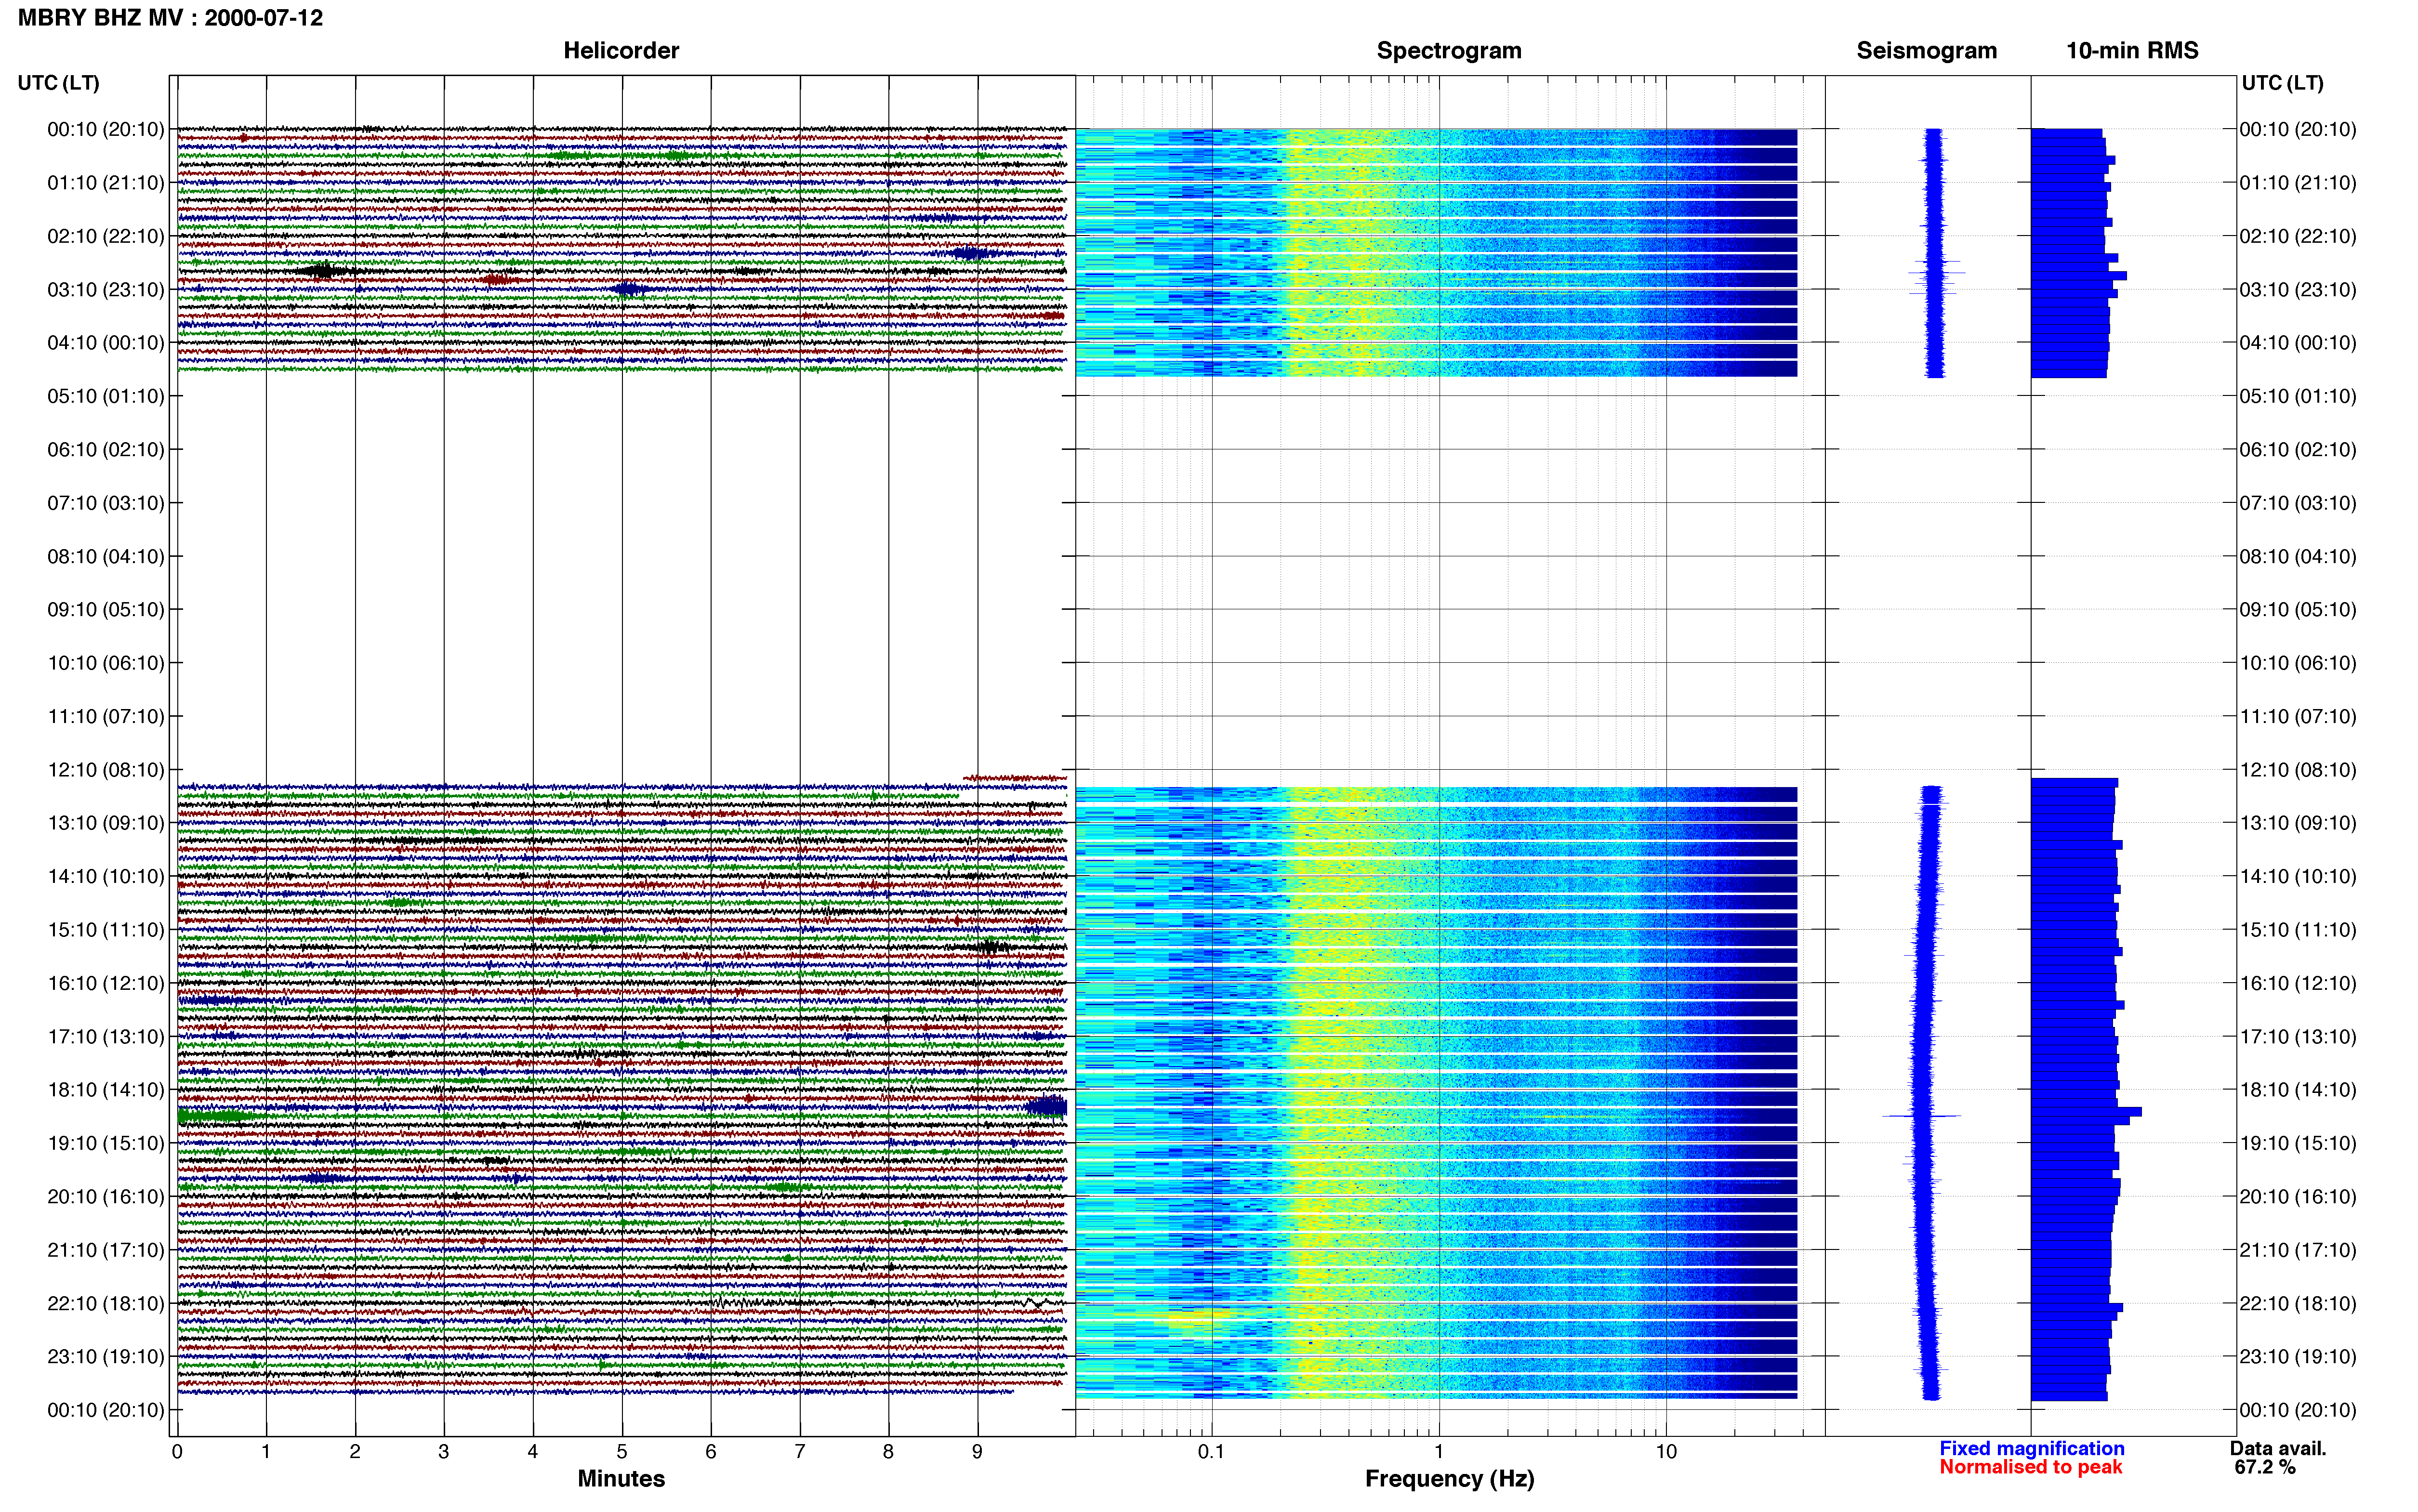Click the plot title 'MBRY BHZ MV : 2000-07-12'
This screenshot has height=1512, width=2418.
pyautogui.click(x=170, y=18)
